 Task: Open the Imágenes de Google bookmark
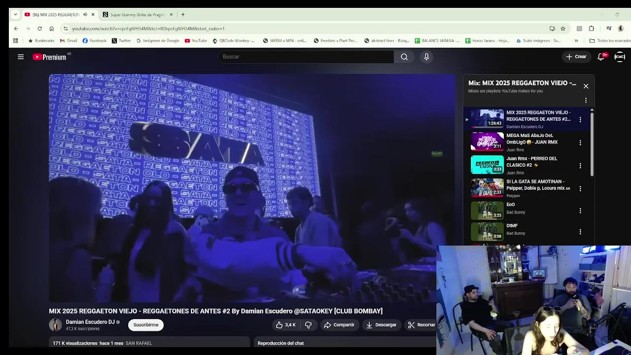158,41
